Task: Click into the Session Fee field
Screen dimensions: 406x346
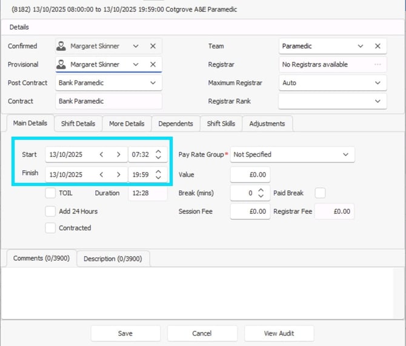Action: pyautogui.click(x=250, y=211)
